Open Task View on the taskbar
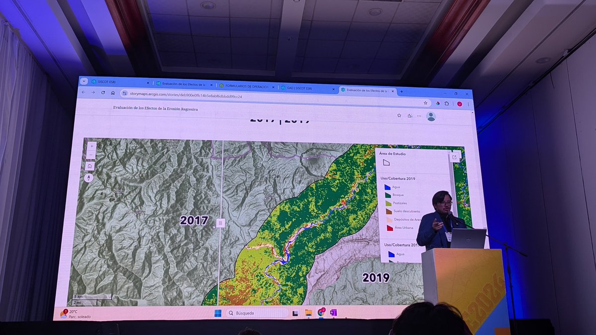 [x=296, y=313]
